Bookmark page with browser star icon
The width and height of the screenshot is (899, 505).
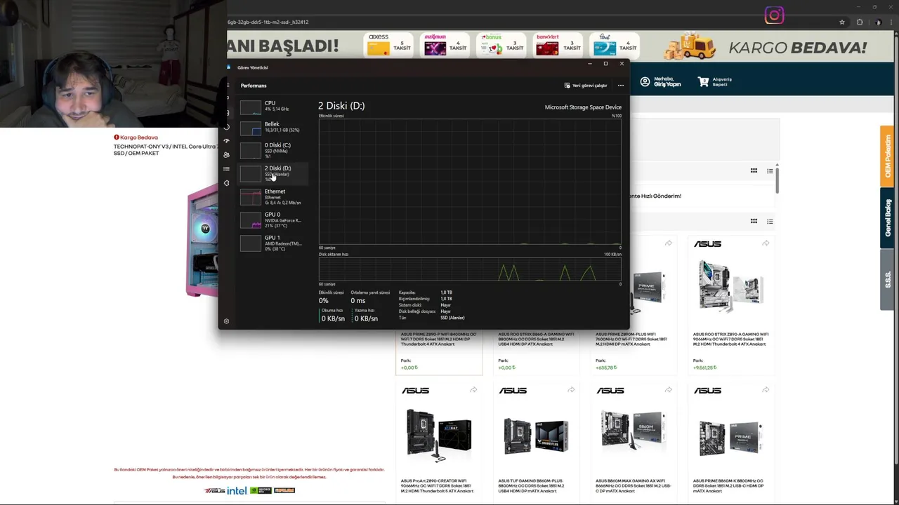pos(842,22)
